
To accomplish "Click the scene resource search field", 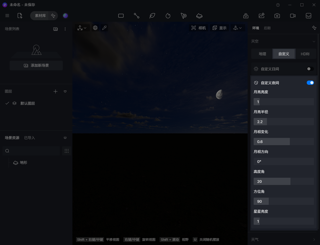I will (31, 151).
